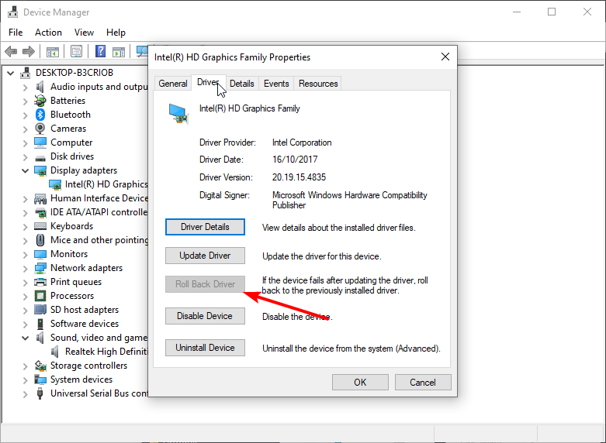
Task: Open the View menu
Action: pyautogui.click(x=84, y=33)
